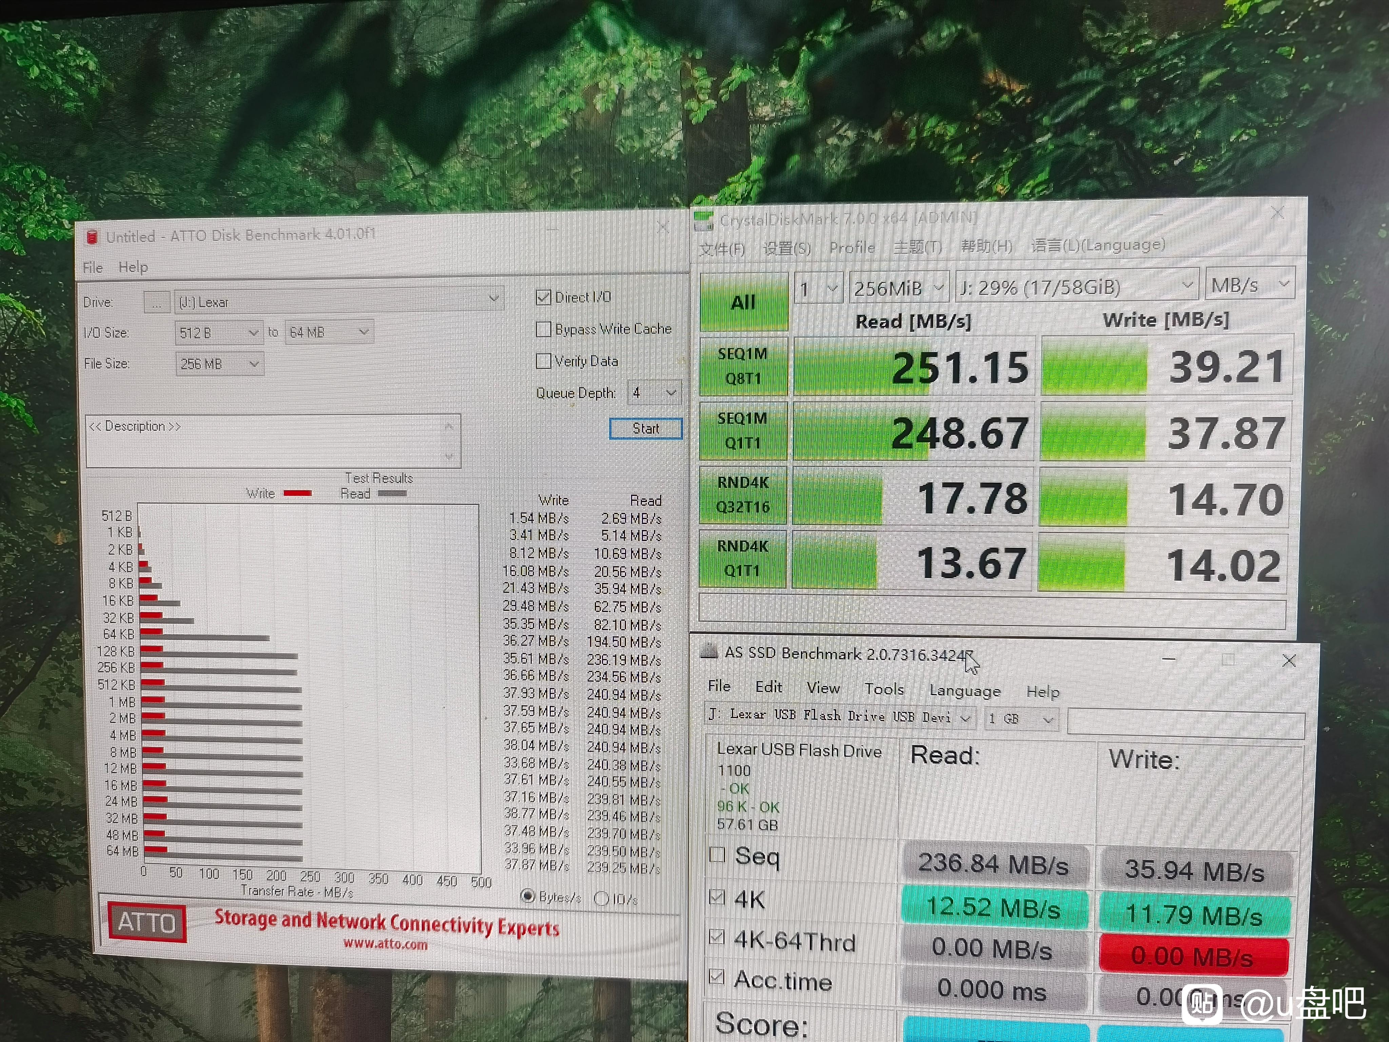The width and height of the screenshot is (1389, 1042).
Task: Open the AS SSD Help menu
Action: [1043, 692]
